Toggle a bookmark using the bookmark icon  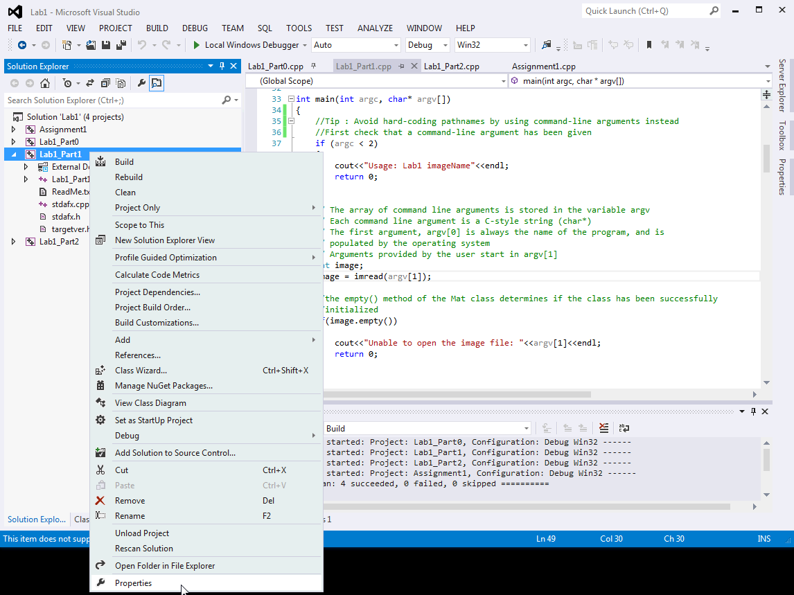pos(649,44)
